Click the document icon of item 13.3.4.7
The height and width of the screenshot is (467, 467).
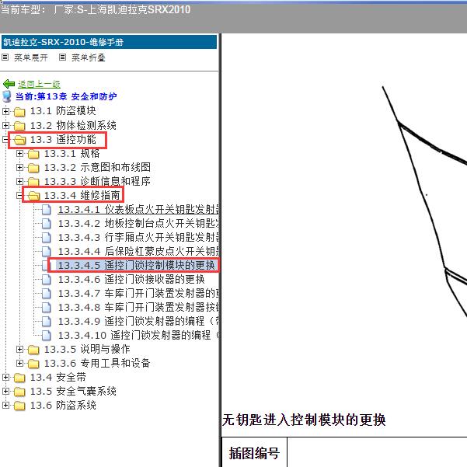pyautogui.click(x=47, y=294)
